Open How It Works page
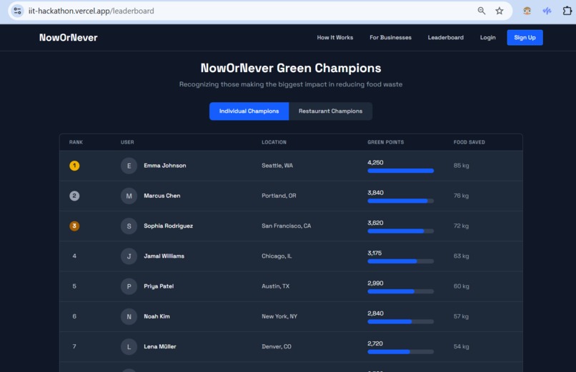Screen dimensions: 576x372 [335, 37]
